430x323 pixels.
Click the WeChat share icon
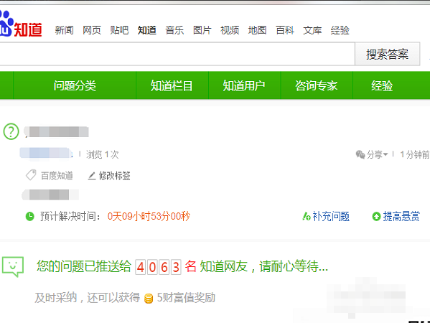tap(360, 154)
